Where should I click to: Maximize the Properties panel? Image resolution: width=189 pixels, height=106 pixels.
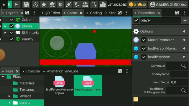click(177, 13)
